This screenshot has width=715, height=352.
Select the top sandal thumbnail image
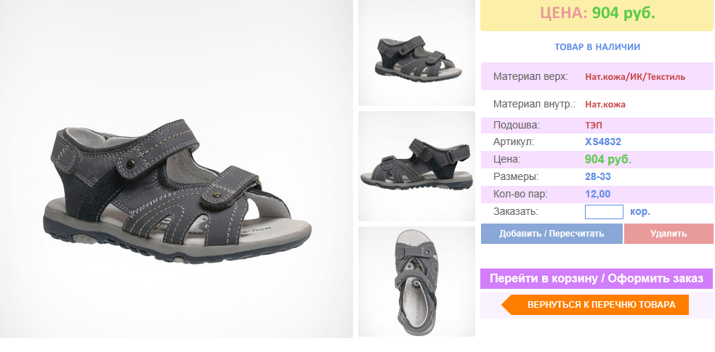(416, 53)
